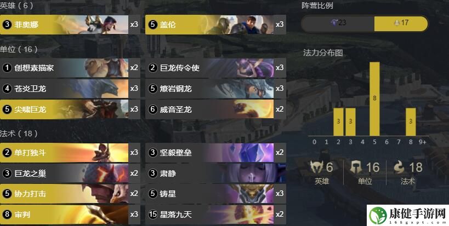Click the mana bar above cost 2
This screenshot has height=226, width=449.
point(338,121)
